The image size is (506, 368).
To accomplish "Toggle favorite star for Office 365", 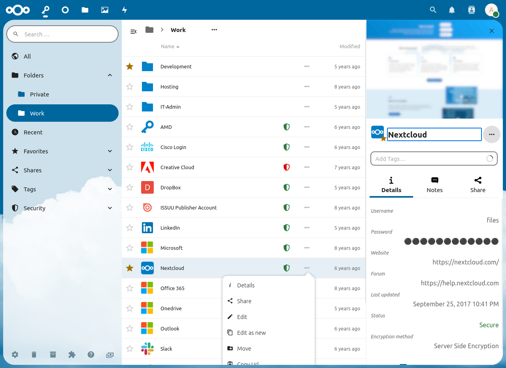I will pos(130,288).
